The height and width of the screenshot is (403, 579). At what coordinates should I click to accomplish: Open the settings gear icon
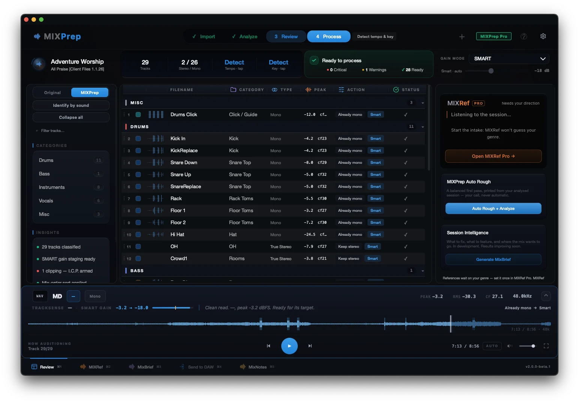tap(543, 36)
